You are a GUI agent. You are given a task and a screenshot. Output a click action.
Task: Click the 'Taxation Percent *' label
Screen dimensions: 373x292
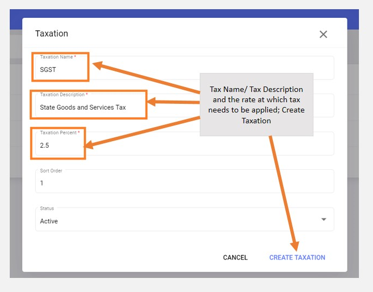[60, 132]
